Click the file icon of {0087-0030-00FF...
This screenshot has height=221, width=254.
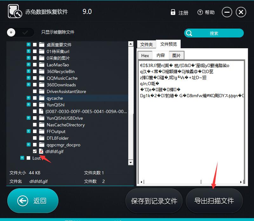(41, 111)
